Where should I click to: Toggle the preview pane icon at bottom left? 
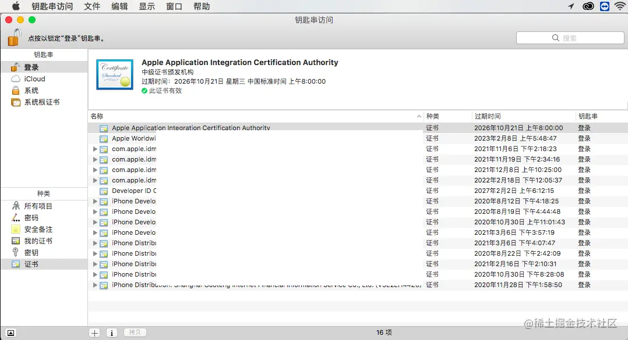coord(11,333)
